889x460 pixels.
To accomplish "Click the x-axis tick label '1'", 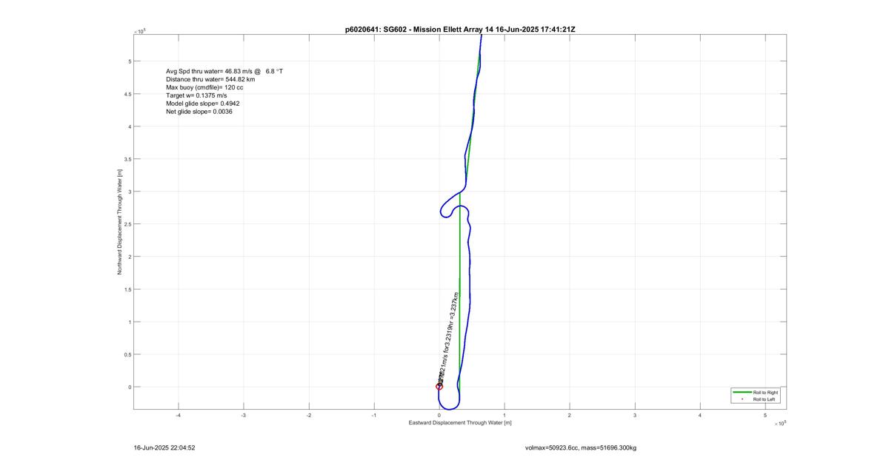I will pyautogui.click(x=505, y=416).
